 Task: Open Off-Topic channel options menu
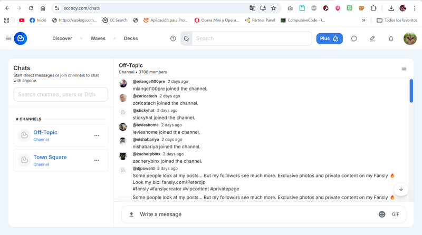click(97, 135)
